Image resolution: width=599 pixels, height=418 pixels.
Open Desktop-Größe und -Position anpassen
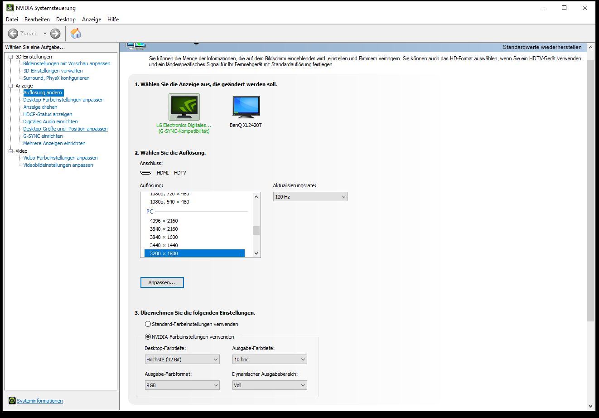(65, 129)
